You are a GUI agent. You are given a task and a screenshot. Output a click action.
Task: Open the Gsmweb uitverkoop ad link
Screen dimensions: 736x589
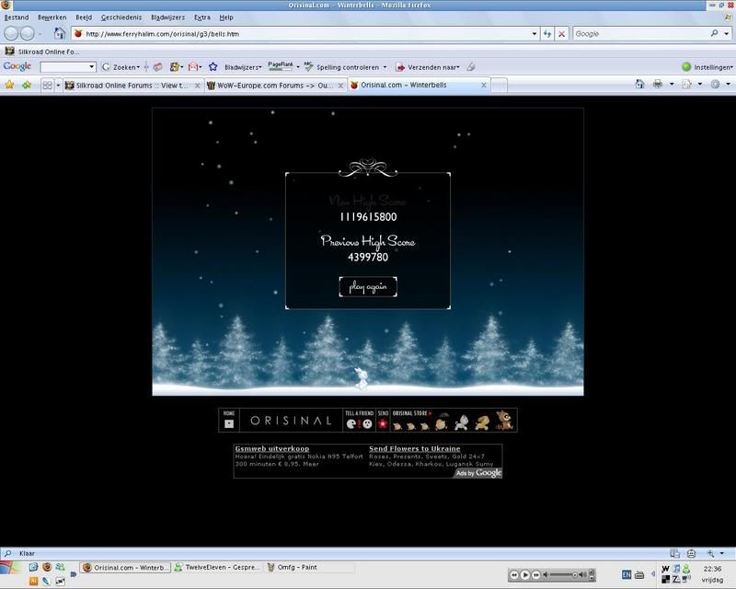[x=272, y=448]
